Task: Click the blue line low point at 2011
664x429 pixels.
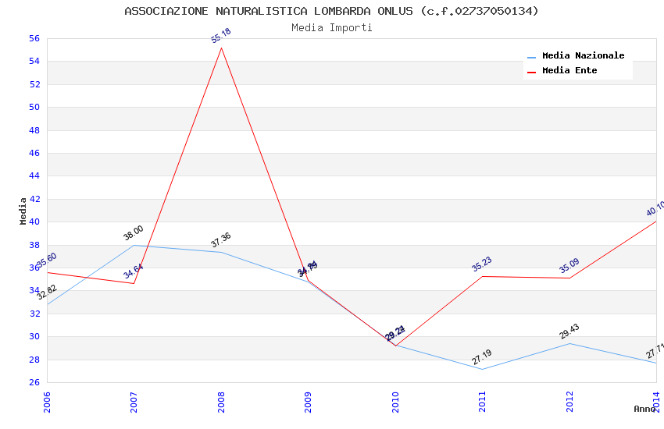Action: [482, 369]
